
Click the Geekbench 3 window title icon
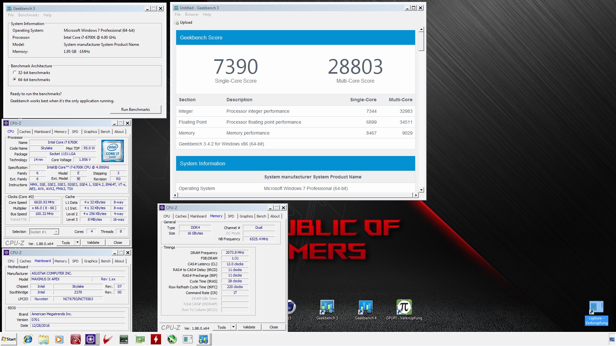(x=10, y=8)
